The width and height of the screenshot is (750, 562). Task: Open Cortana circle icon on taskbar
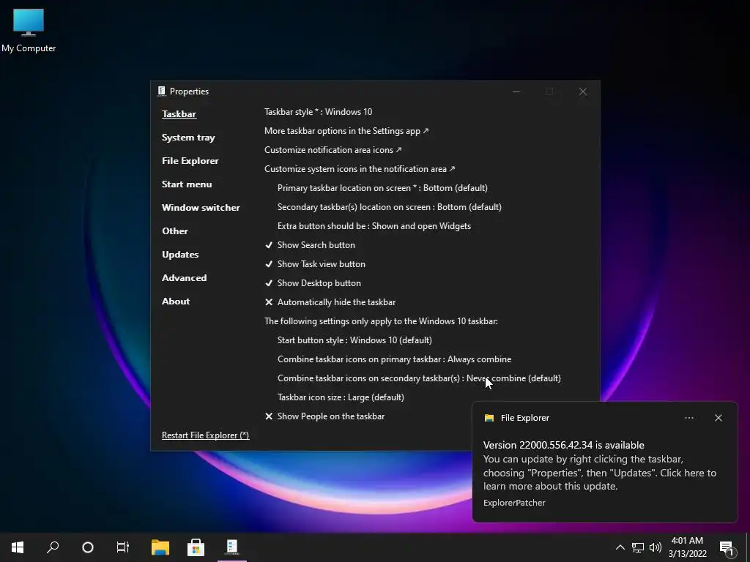click(x=88, y=547)
